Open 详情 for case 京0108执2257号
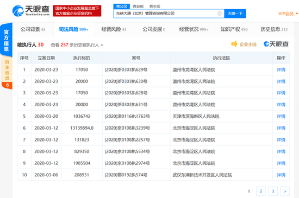This screenshot has height=198, width=299. click(x=281, y=140)
